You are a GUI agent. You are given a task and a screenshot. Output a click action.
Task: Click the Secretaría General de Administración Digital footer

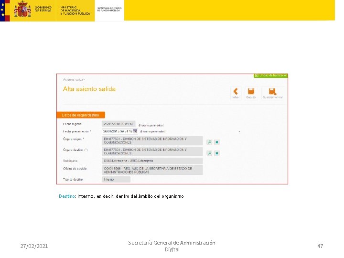(x=172, y=246)
